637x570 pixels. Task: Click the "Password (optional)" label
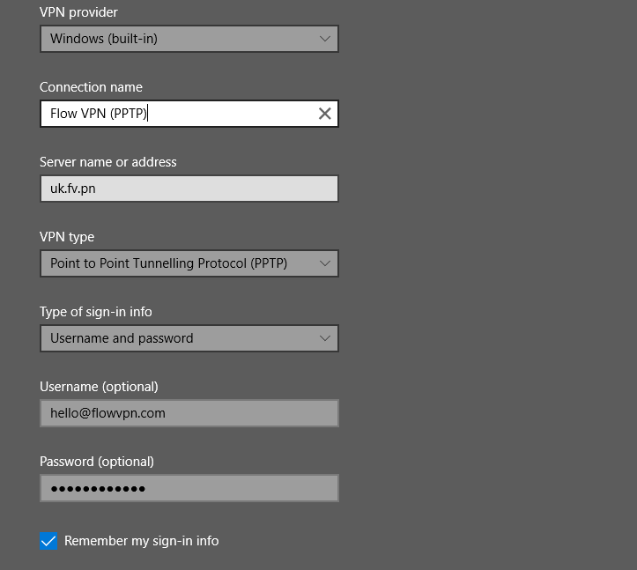point(97,462)
